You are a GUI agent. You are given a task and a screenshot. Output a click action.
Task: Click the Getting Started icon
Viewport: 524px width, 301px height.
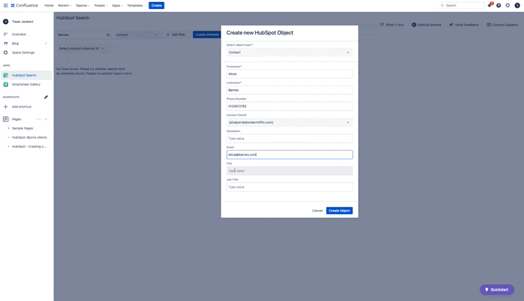coord(414,25)
